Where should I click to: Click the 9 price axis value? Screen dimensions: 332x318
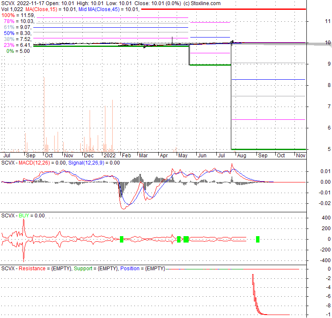point(329,64)
